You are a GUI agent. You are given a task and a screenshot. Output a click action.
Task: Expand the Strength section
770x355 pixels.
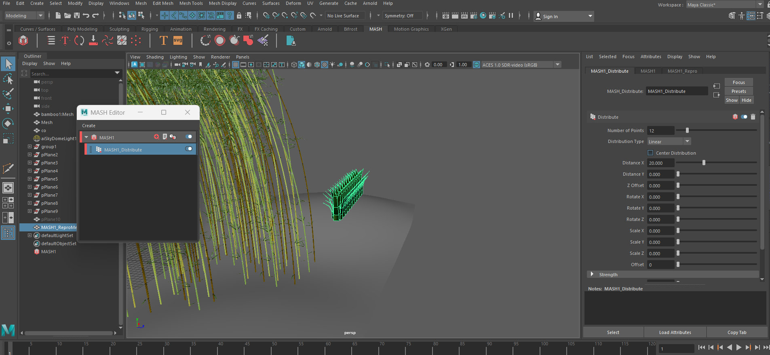(x=592, y=274)
